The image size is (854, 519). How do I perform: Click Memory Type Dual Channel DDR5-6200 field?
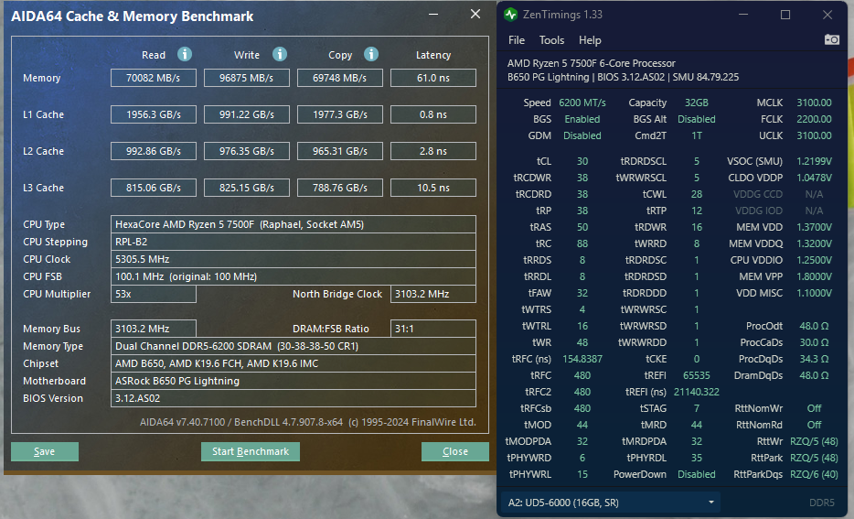click(294, 346)
